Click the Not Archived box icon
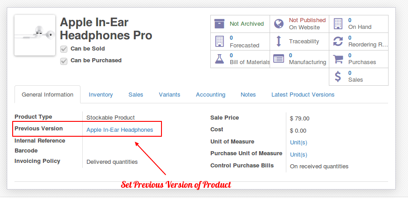Viewport: 408px width, 199px height. (x=219, y=23)
